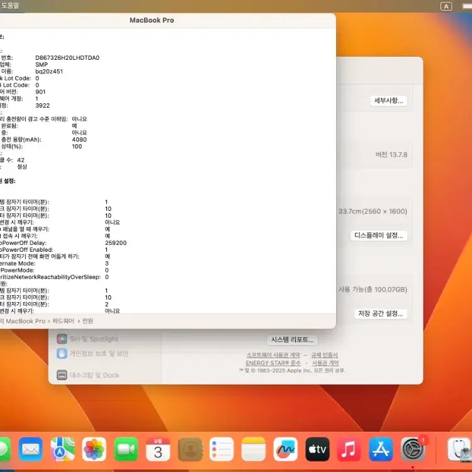The image size is (472, 472).
Task: Select cycle count value 42
Action: pos(21,160)
